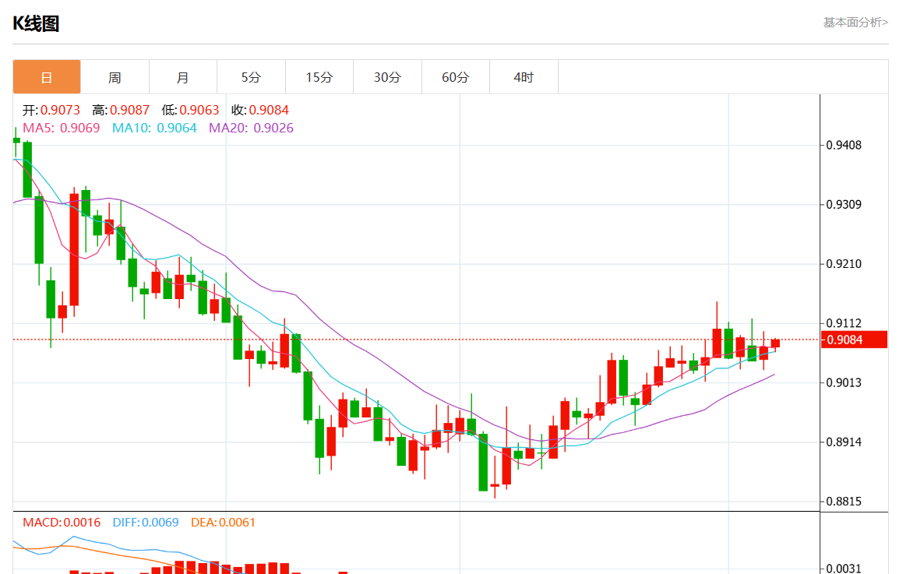Open the 60分 interval tab

pyautogui.click(x=456, y=76)
